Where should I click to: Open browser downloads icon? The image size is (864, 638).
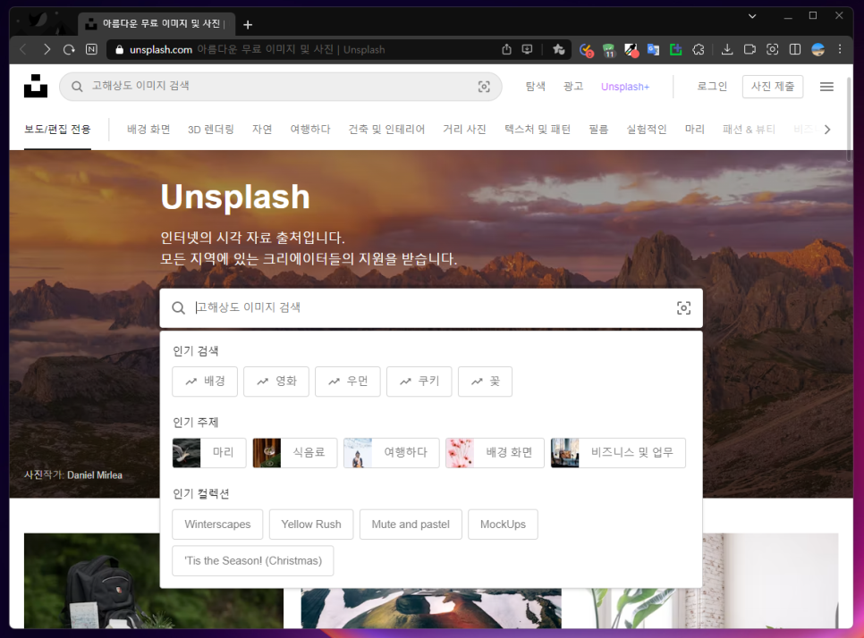tap(727, 49)
